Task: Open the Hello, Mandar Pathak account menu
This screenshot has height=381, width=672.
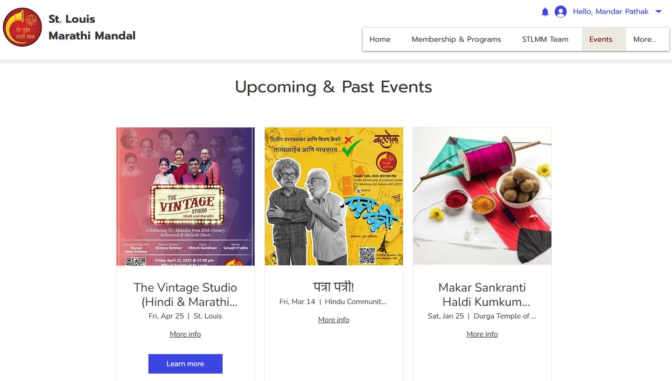Action: click(610, 12)
